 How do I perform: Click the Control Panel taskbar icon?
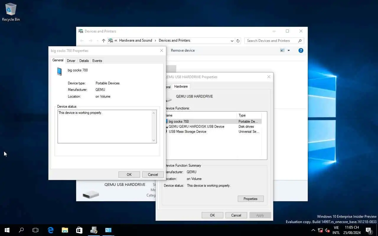(x=108, y=230)
